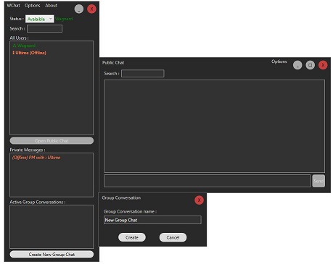Image resolution: width=333 pixels, height=264 pixels.
Task: Select Ultime (Offline) in the users list
Action: 29,53
